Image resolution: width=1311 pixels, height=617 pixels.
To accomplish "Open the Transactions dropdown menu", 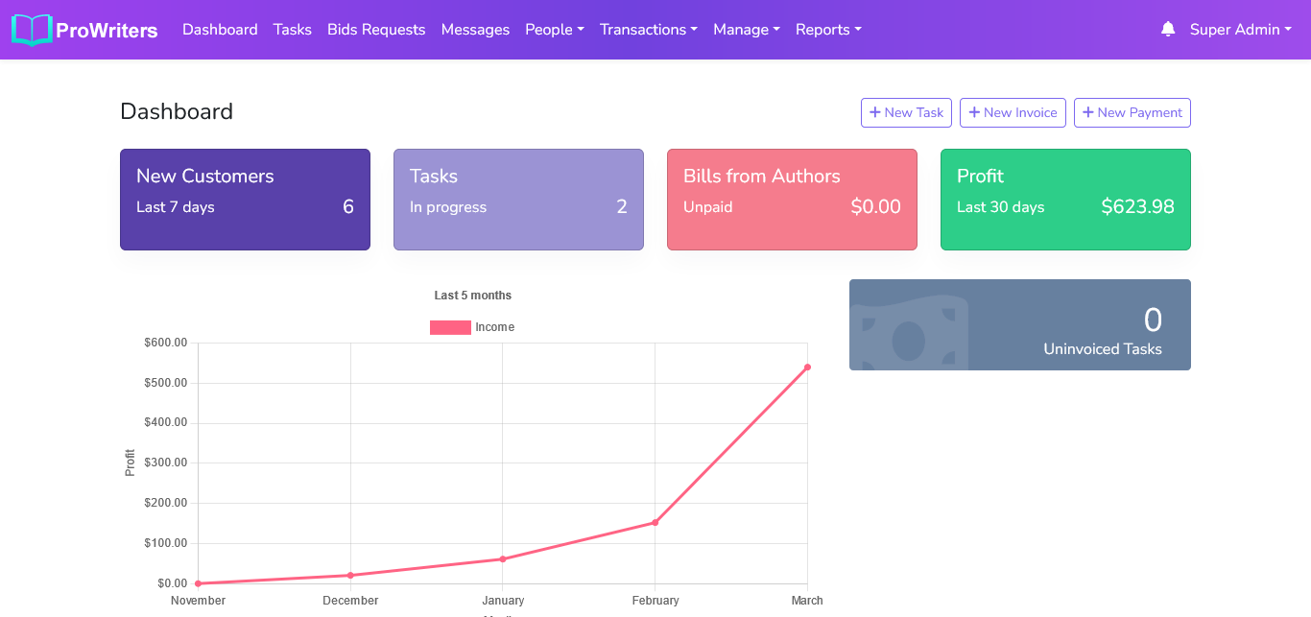I will [x=648, y=30].
